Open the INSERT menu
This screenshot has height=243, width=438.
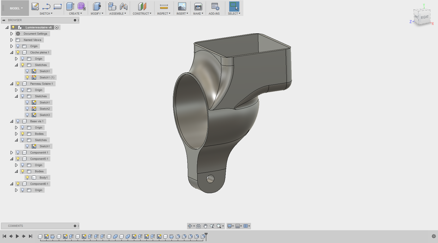(182, 14)
